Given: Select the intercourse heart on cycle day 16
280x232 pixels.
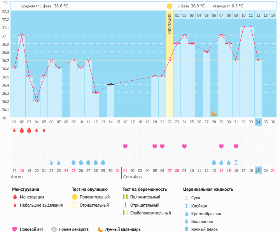Looking at the screenshot, I should [x=125, y=146].
